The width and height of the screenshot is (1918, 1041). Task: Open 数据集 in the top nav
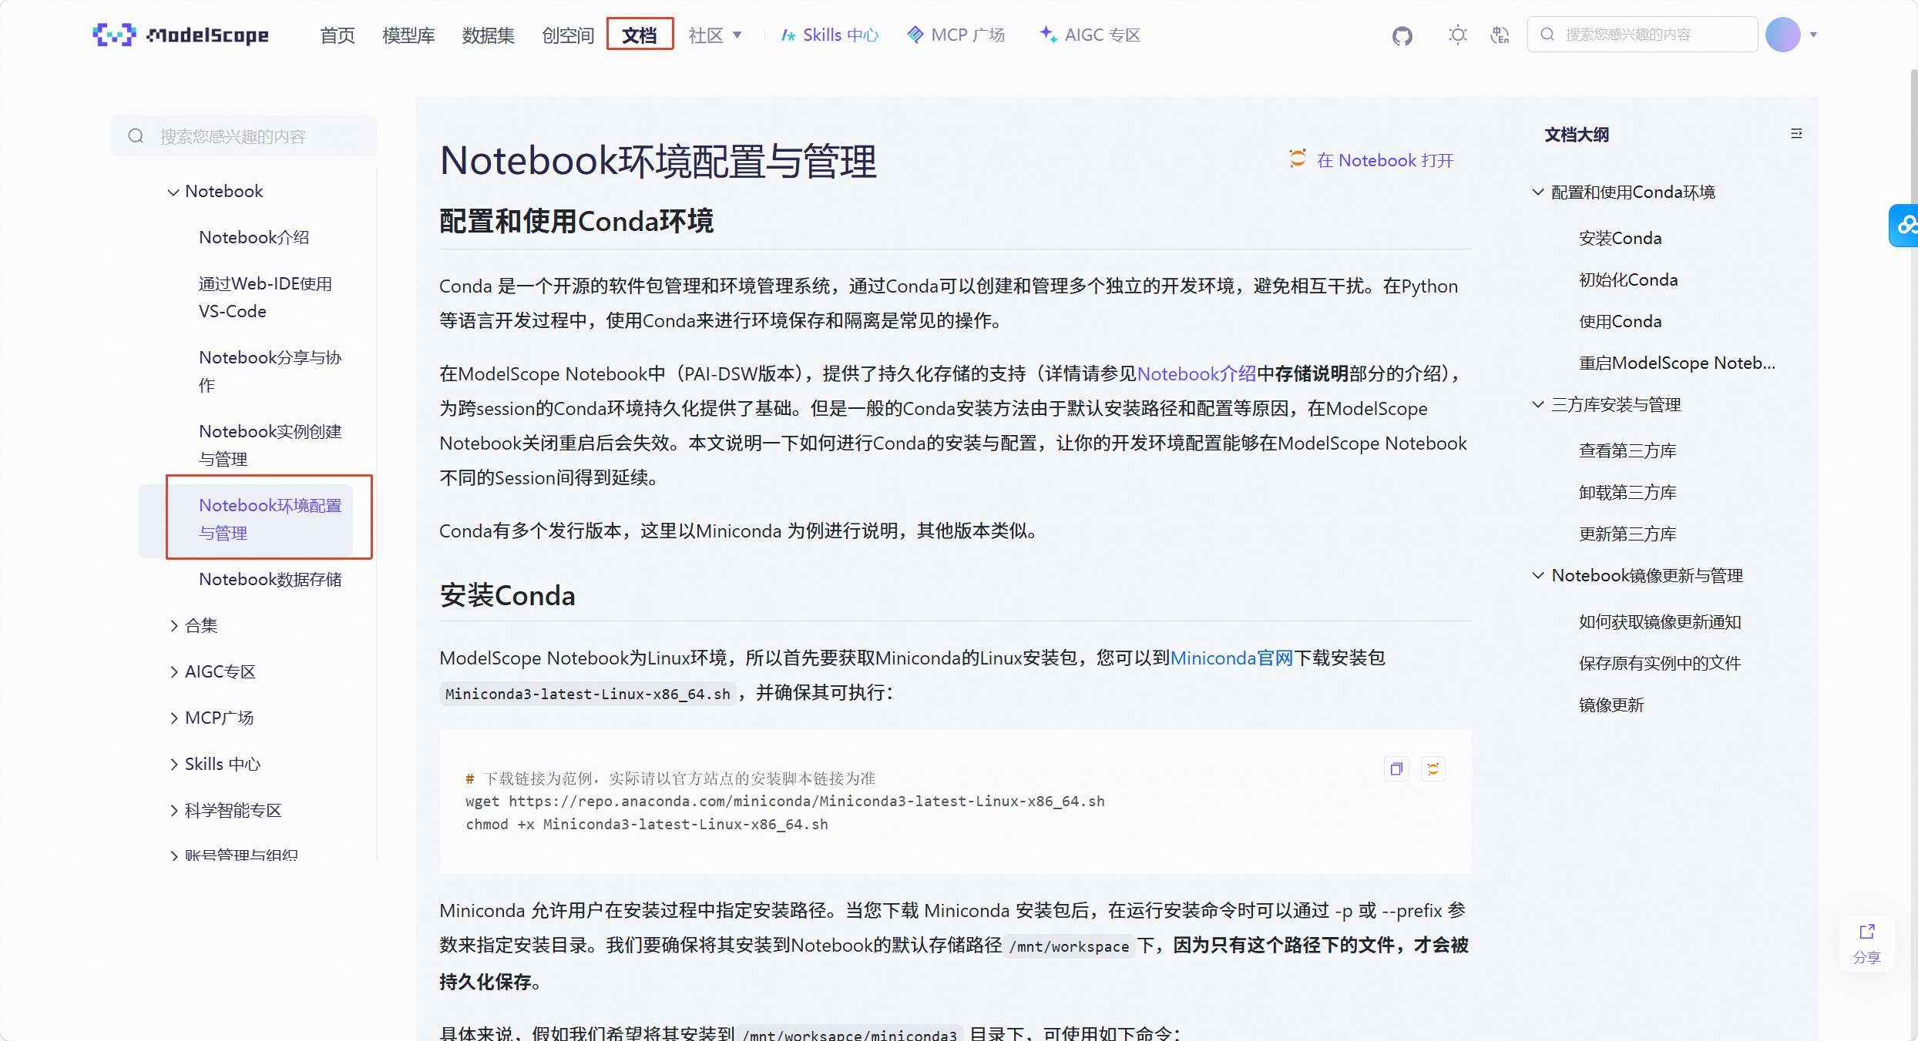488,35
